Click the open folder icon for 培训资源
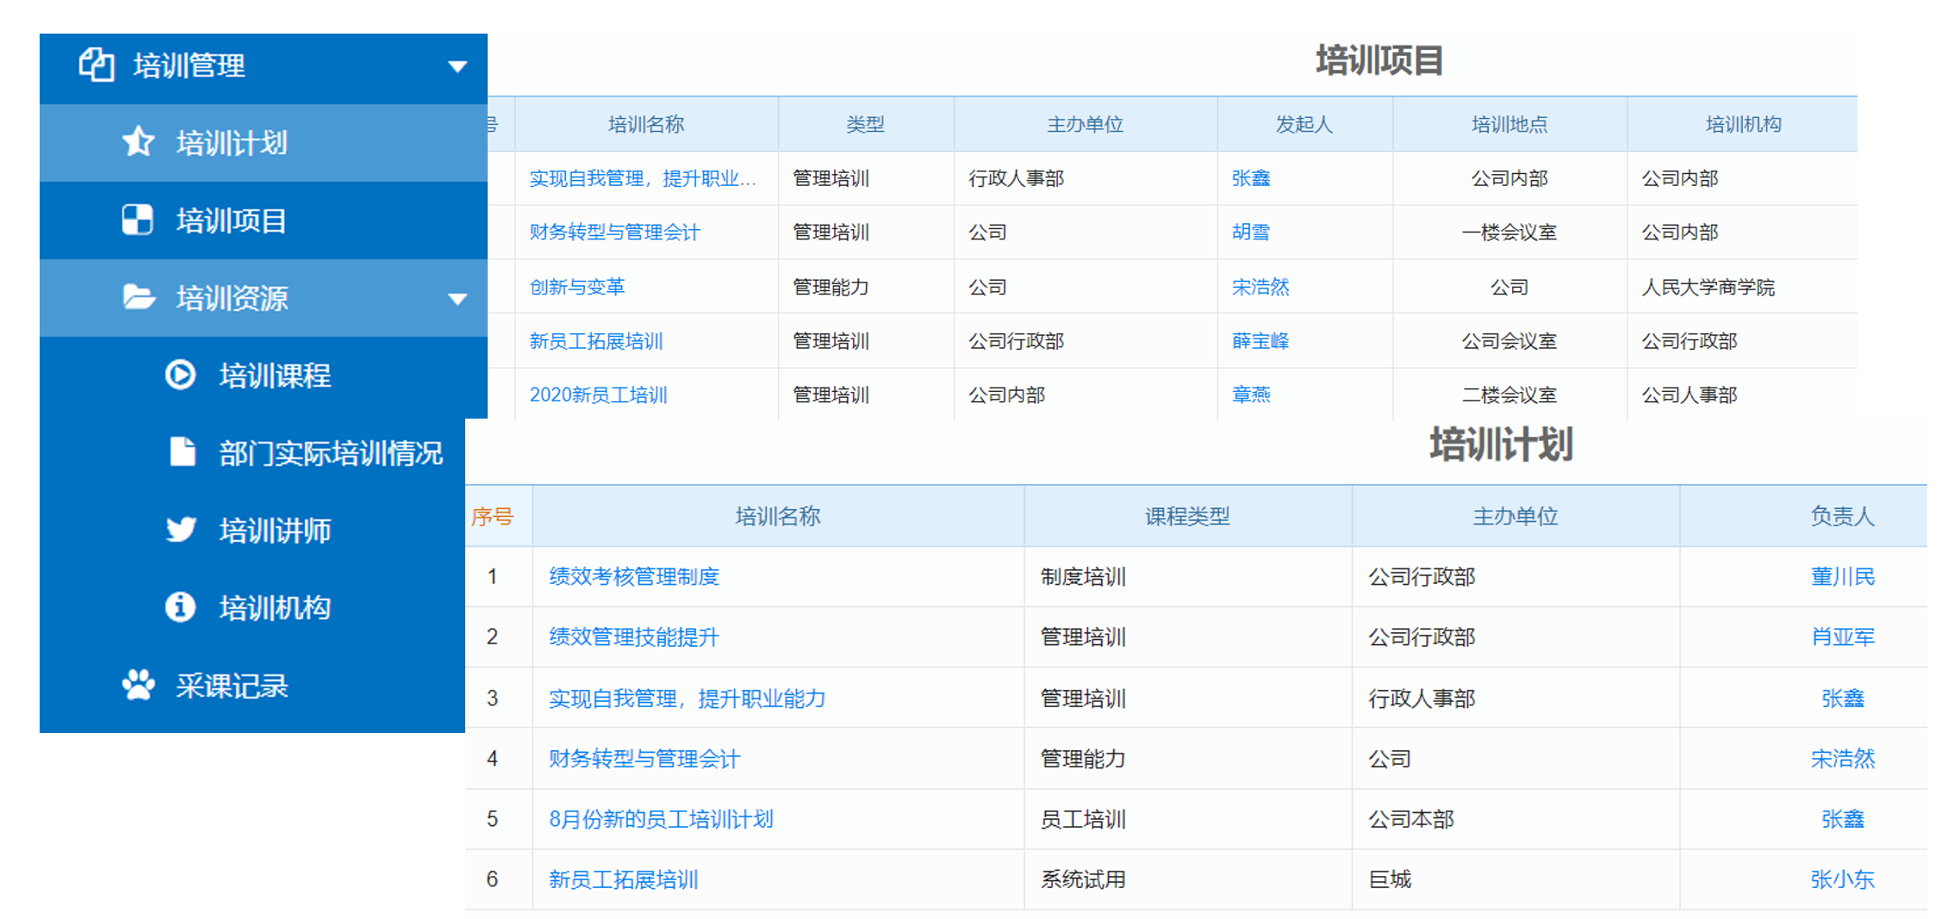 (x=138, y=297)
